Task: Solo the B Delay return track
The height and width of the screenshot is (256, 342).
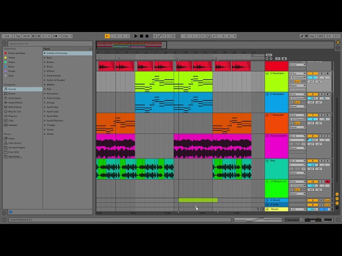Action: pos(321,205)
